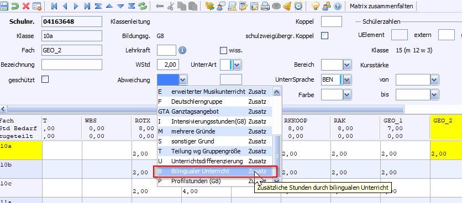
Task: Click the WStd input field
Action: click(168, 65)
